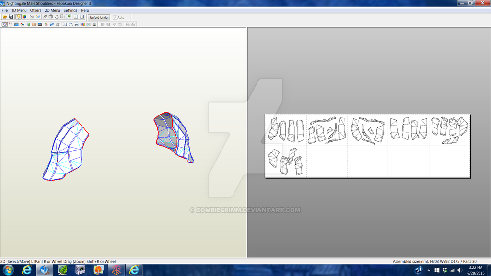
Task: Click the colored bar chart icon
Action: 82,24
